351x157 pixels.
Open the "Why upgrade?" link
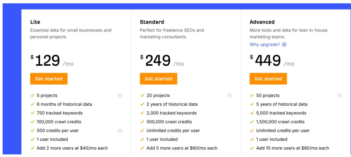[x=265, y=45]
